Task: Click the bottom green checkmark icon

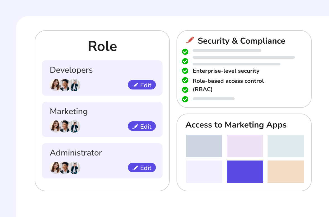Action: 185,99
